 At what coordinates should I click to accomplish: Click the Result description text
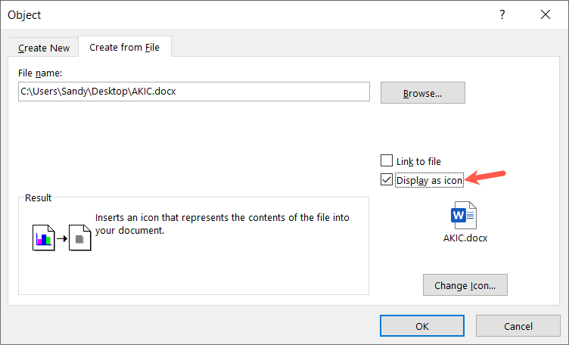[222, 224]
